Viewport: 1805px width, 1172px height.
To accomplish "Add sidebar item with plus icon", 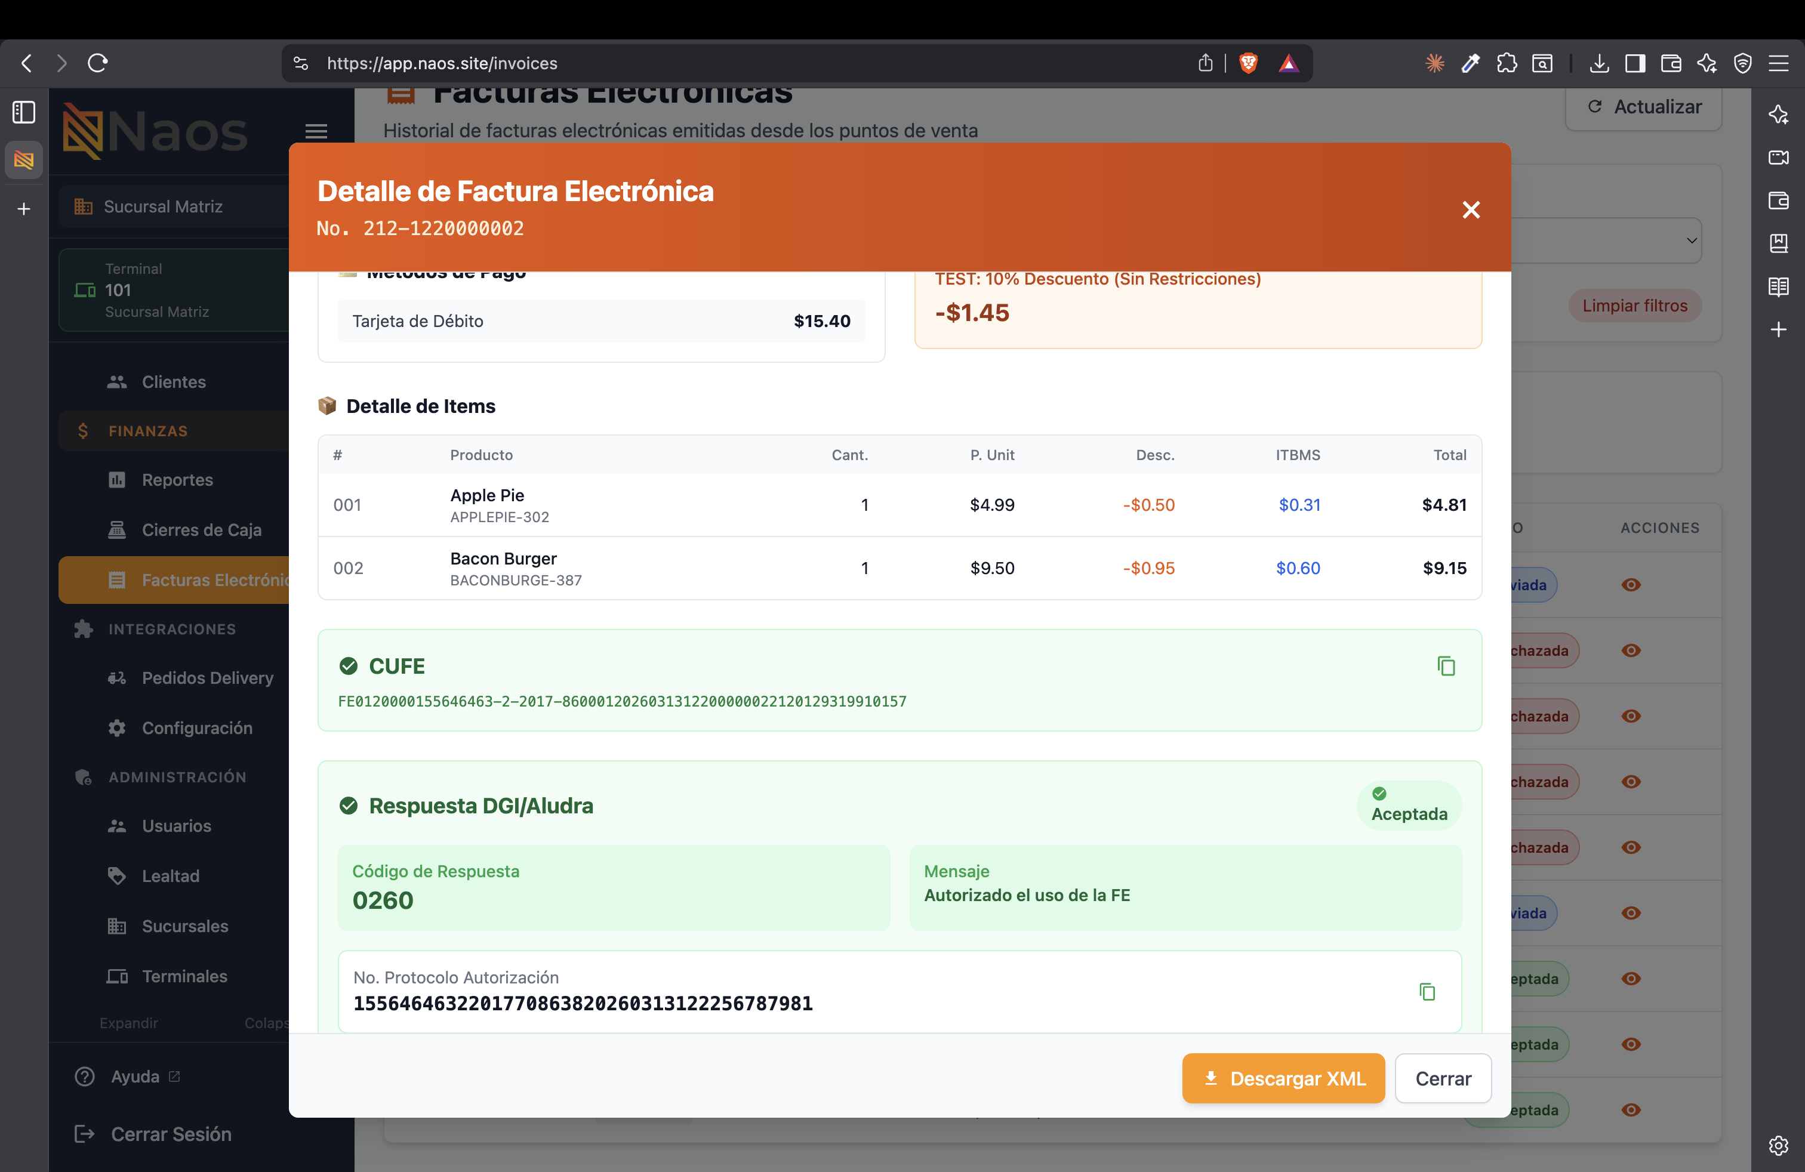I will point(1779,330).
